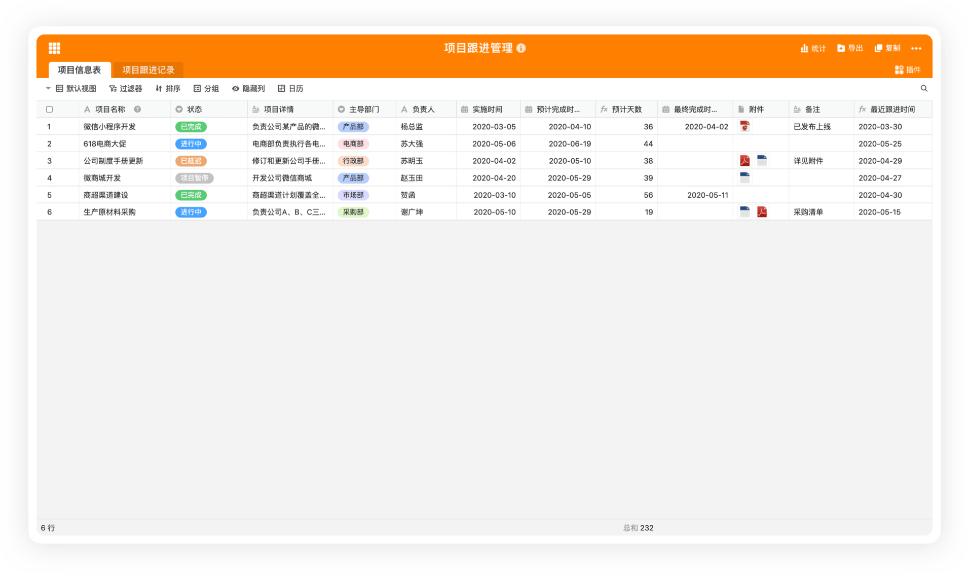Image resolution: width=969 pixels, height=574 pixels.
Task: Click the 最近跟进时间 column header
Action: pyautogui.click(x=892, y=110)
